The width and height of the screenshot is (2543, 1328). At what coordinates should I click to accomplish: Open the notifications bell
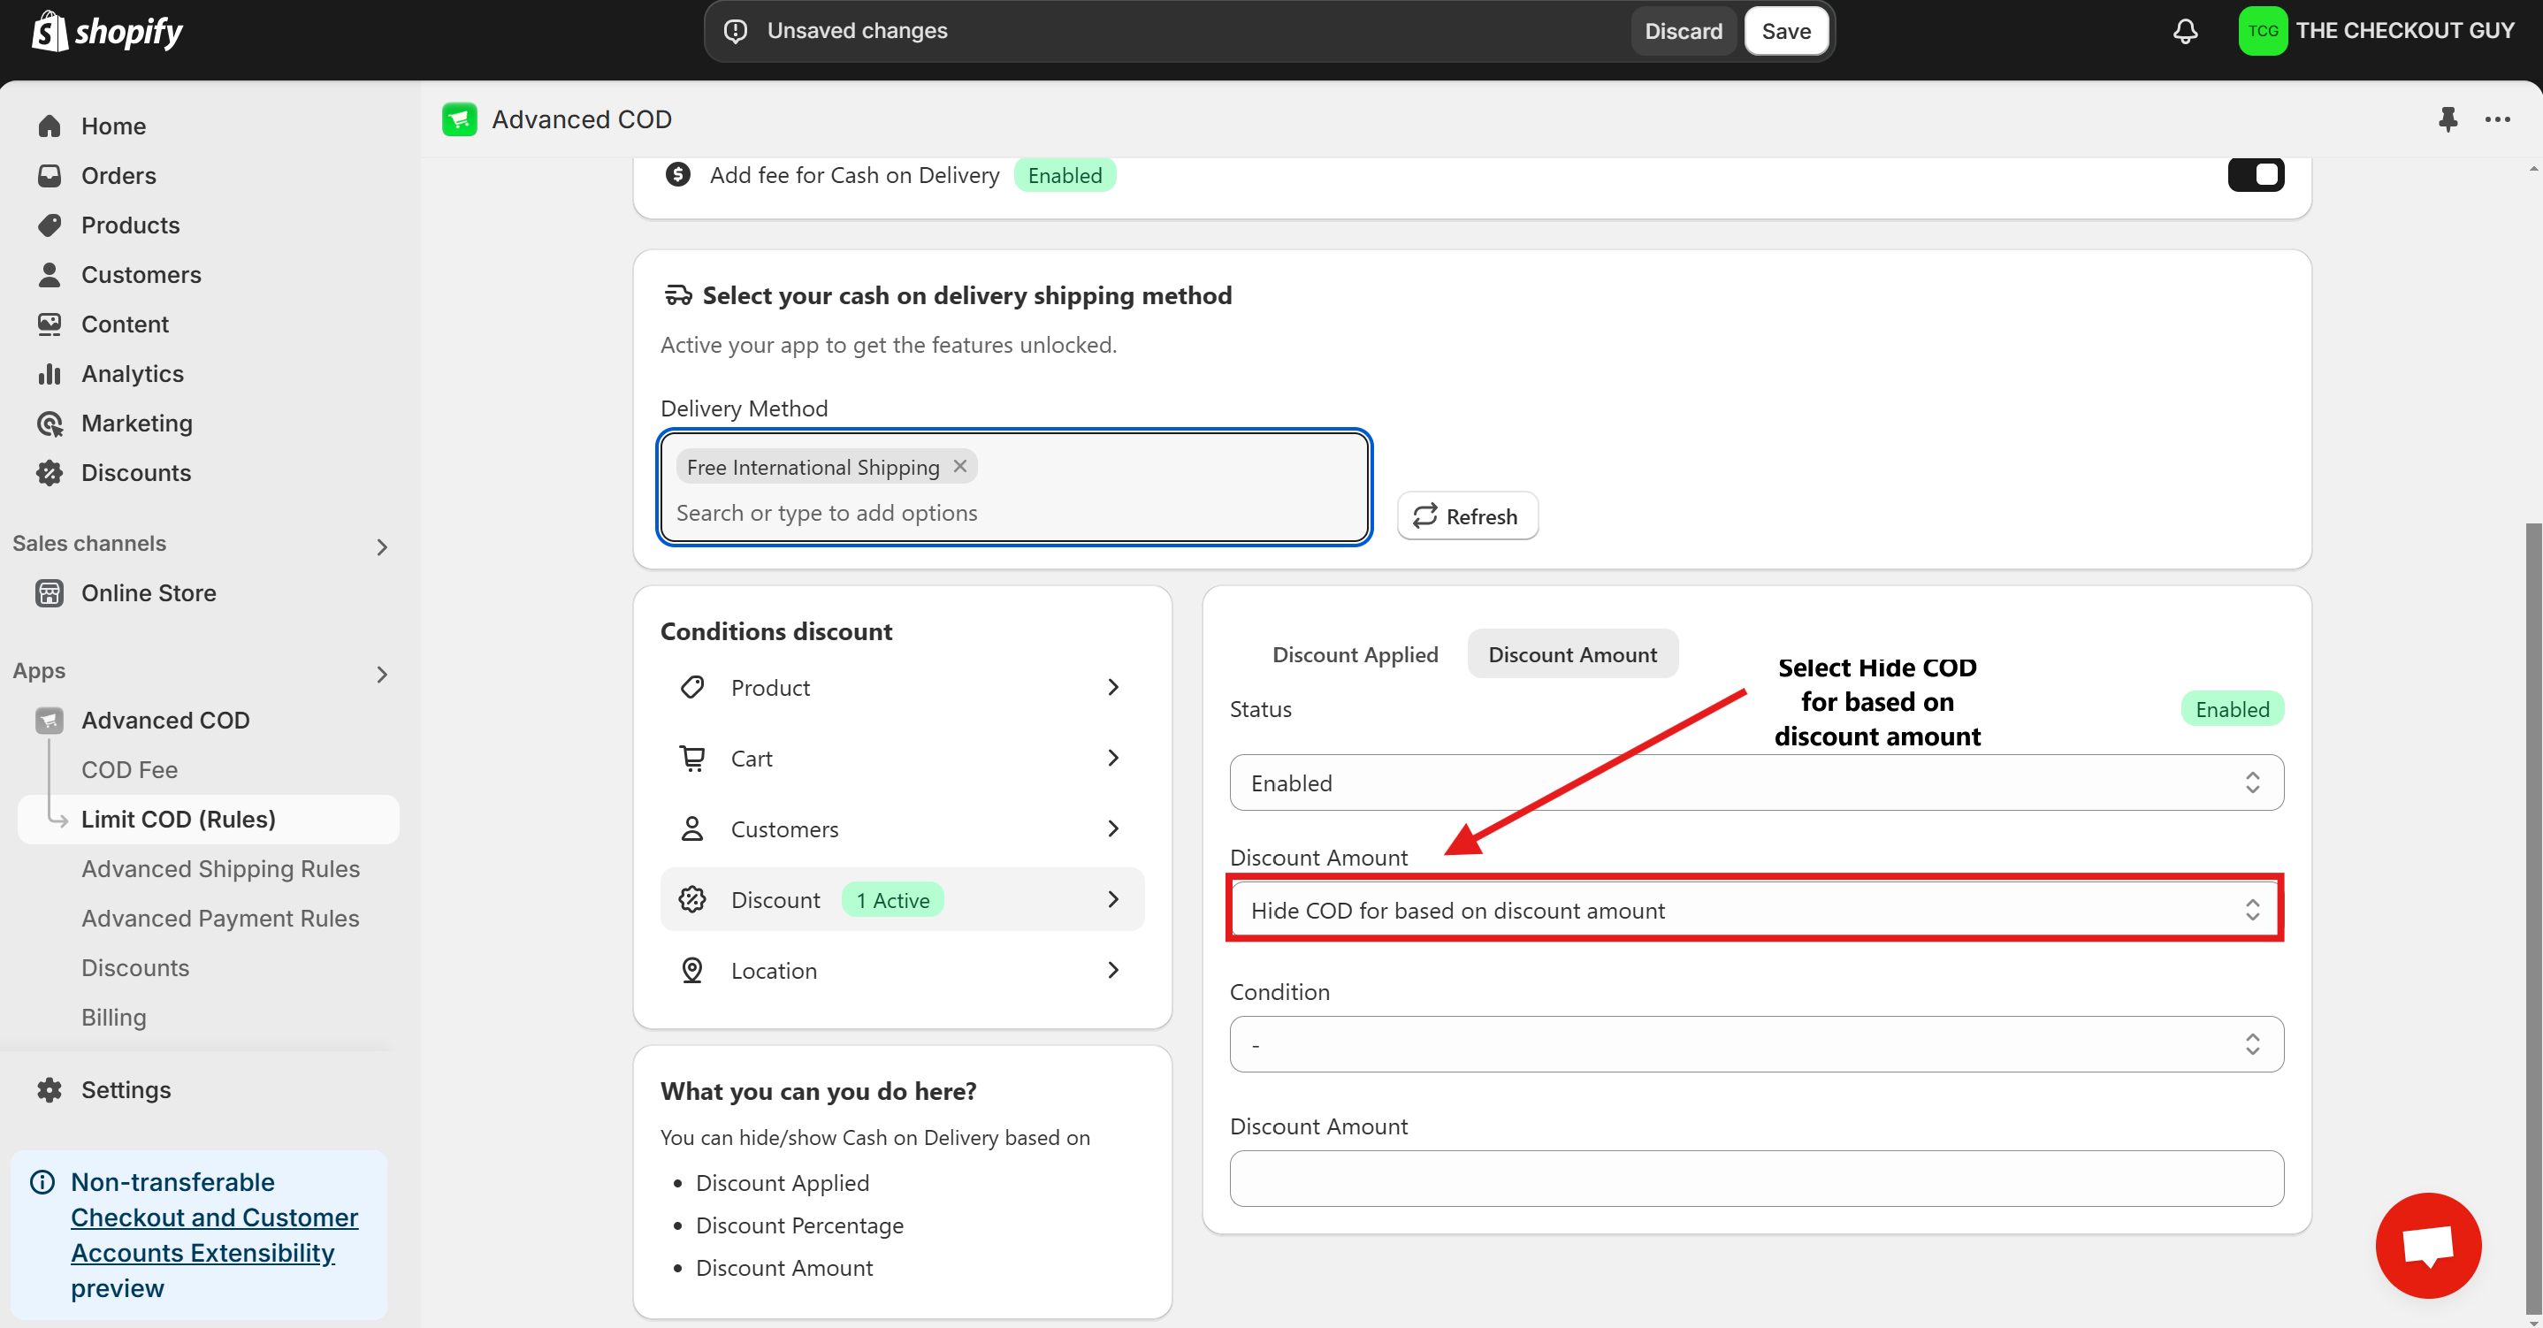2185,31
